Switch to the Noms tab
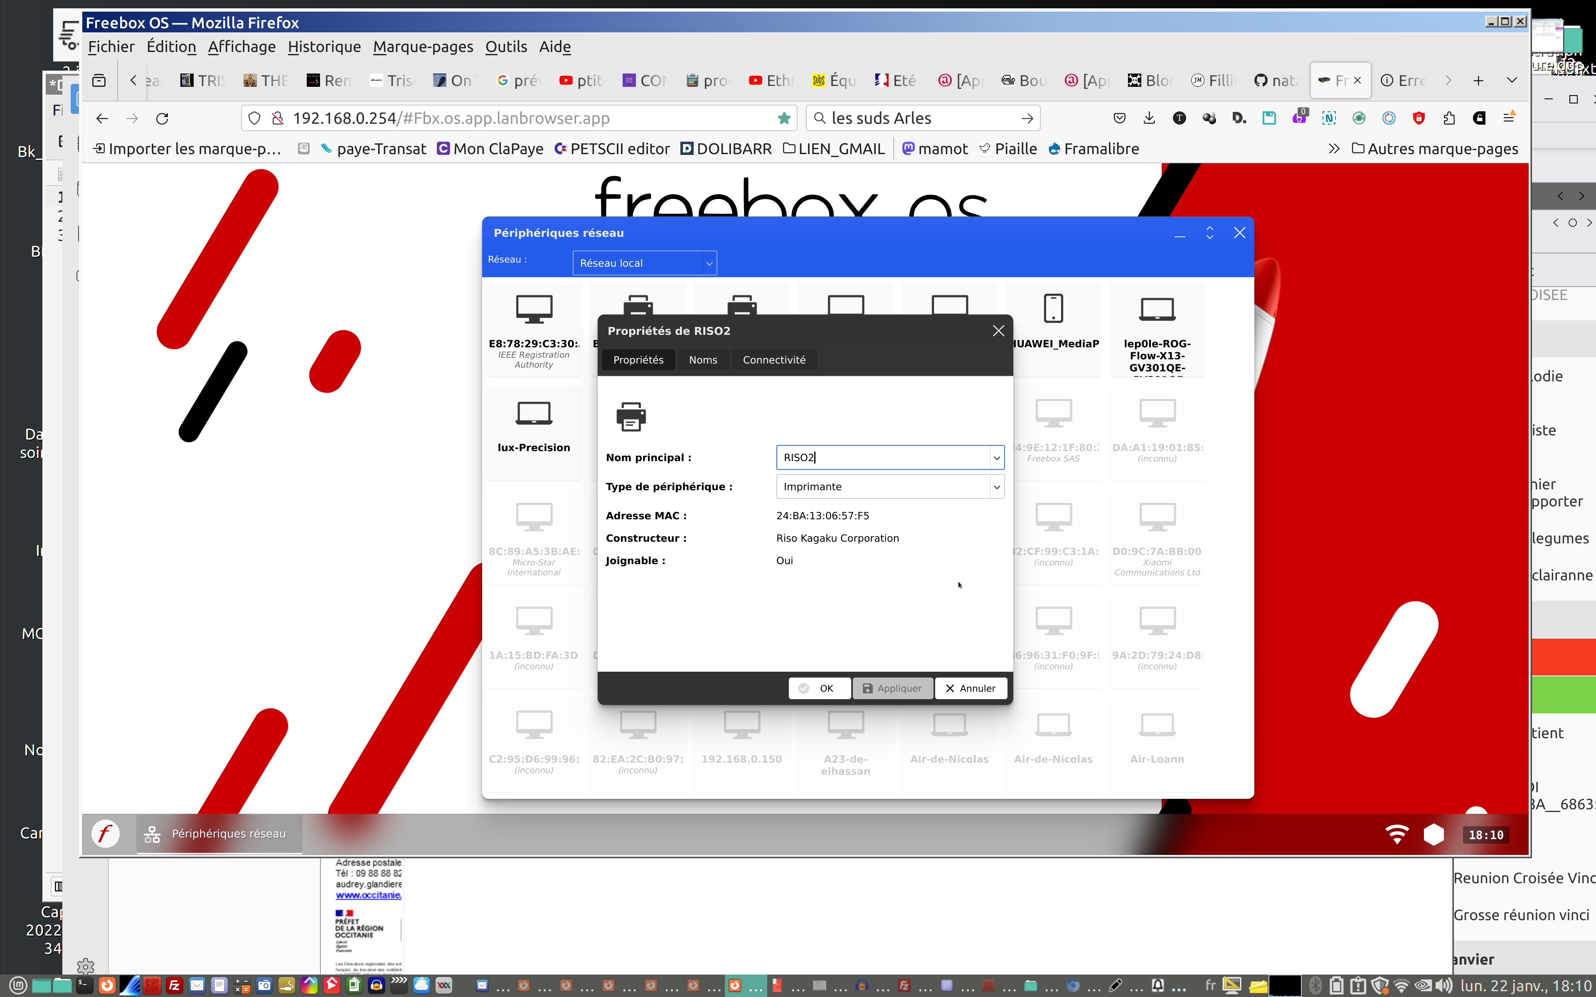Image resolution: width=1596 pixels, height=997 pixels. point(702,360)
